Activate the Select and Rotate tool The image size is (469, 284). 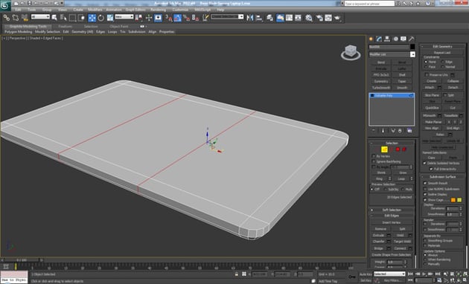tap(101, 18)
